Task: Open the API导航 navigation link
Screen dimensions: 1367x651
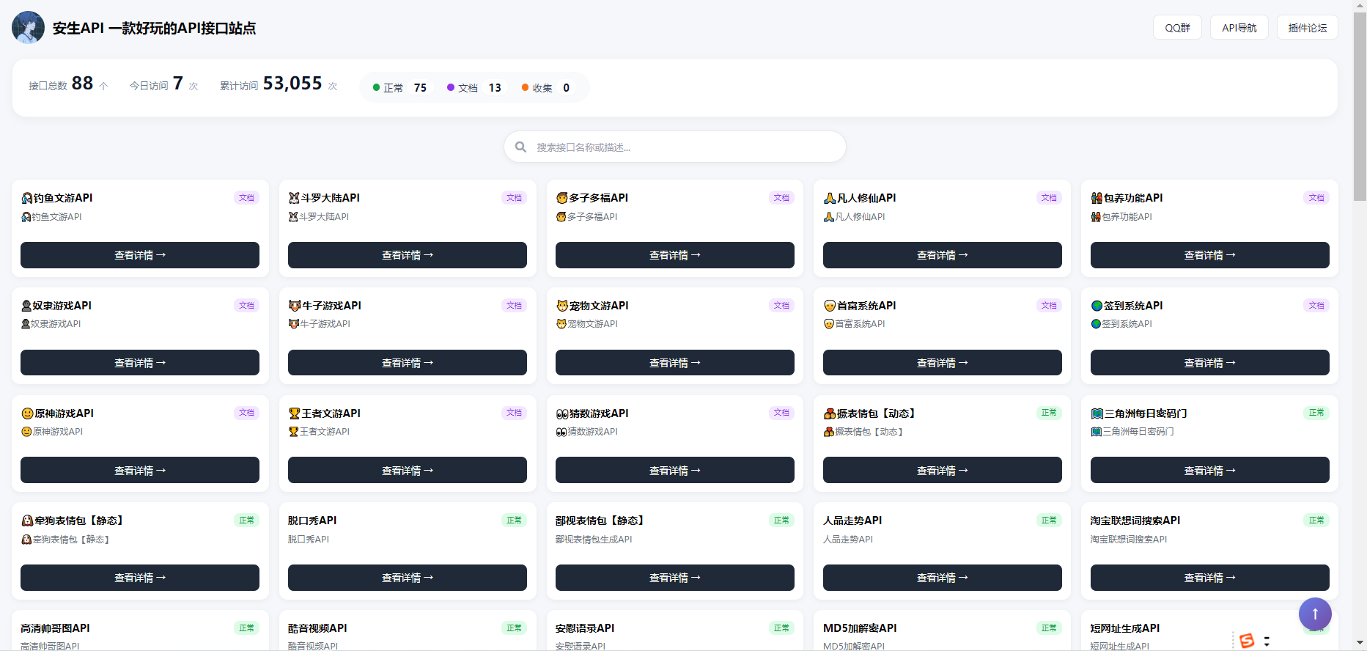Action: click(x=1239, y=28)
